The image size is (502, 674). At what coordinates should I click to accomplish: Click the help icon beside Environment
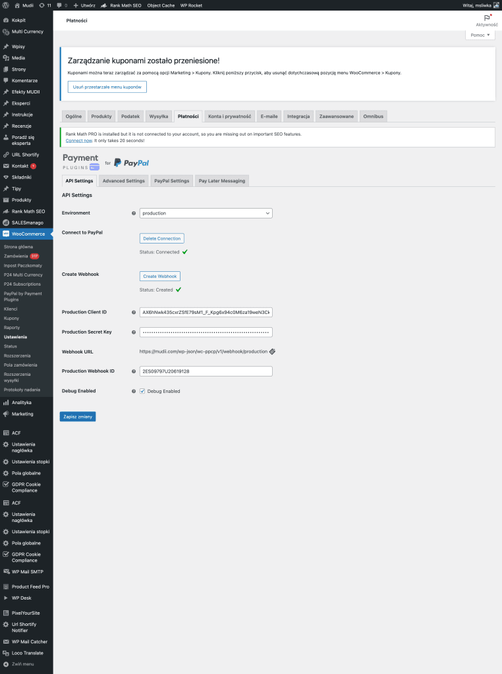(x=134, y=213)
